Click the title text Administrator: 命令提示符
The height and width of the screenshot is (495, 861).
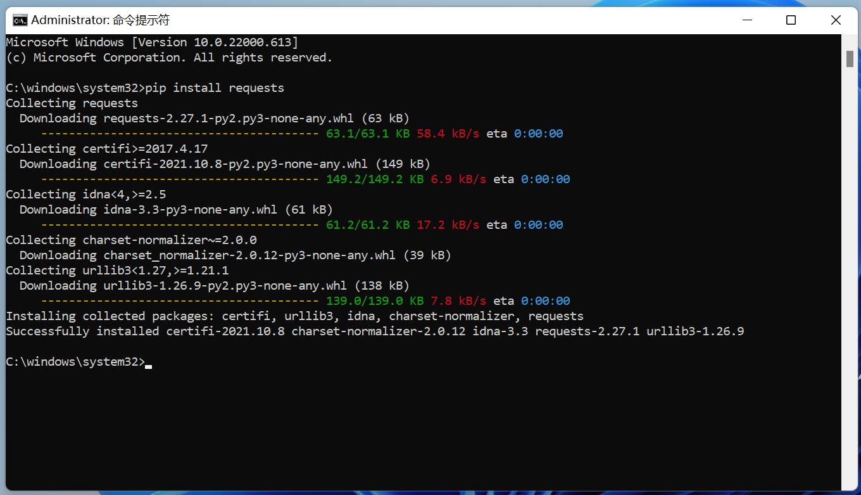tap(101, 20)
